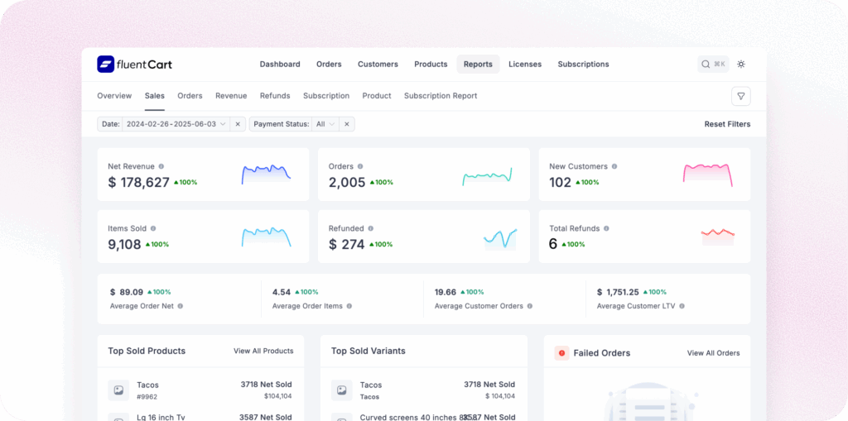The height and width of the screenshot is (421, 848).
Task: Click the 19.66 average customer orders value
Action: pos(446,292)
